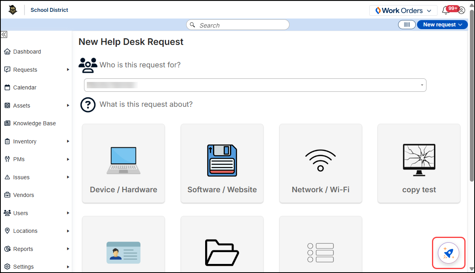
Task: Collapse the sidebar with double chevron
Action: [x=4, y=35]
